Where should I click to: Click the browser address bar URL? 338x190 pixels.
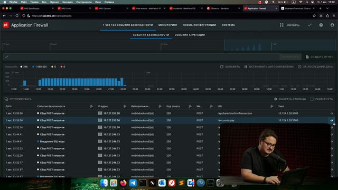click(52, 16)
